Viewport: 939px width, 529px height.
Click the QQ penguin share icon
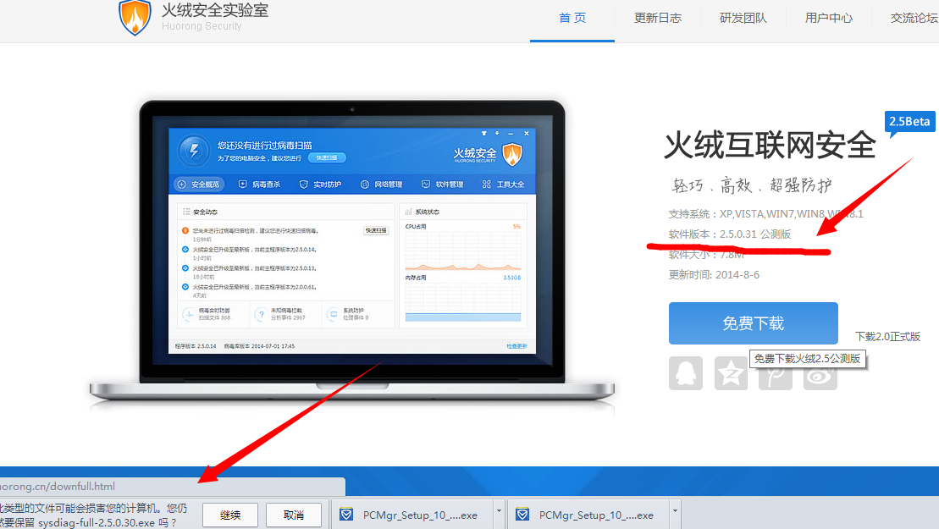[x=686, y=373]
